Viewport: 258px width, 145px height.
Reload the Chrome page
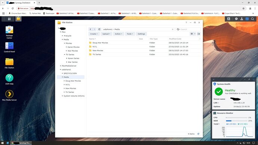point(12,8)
